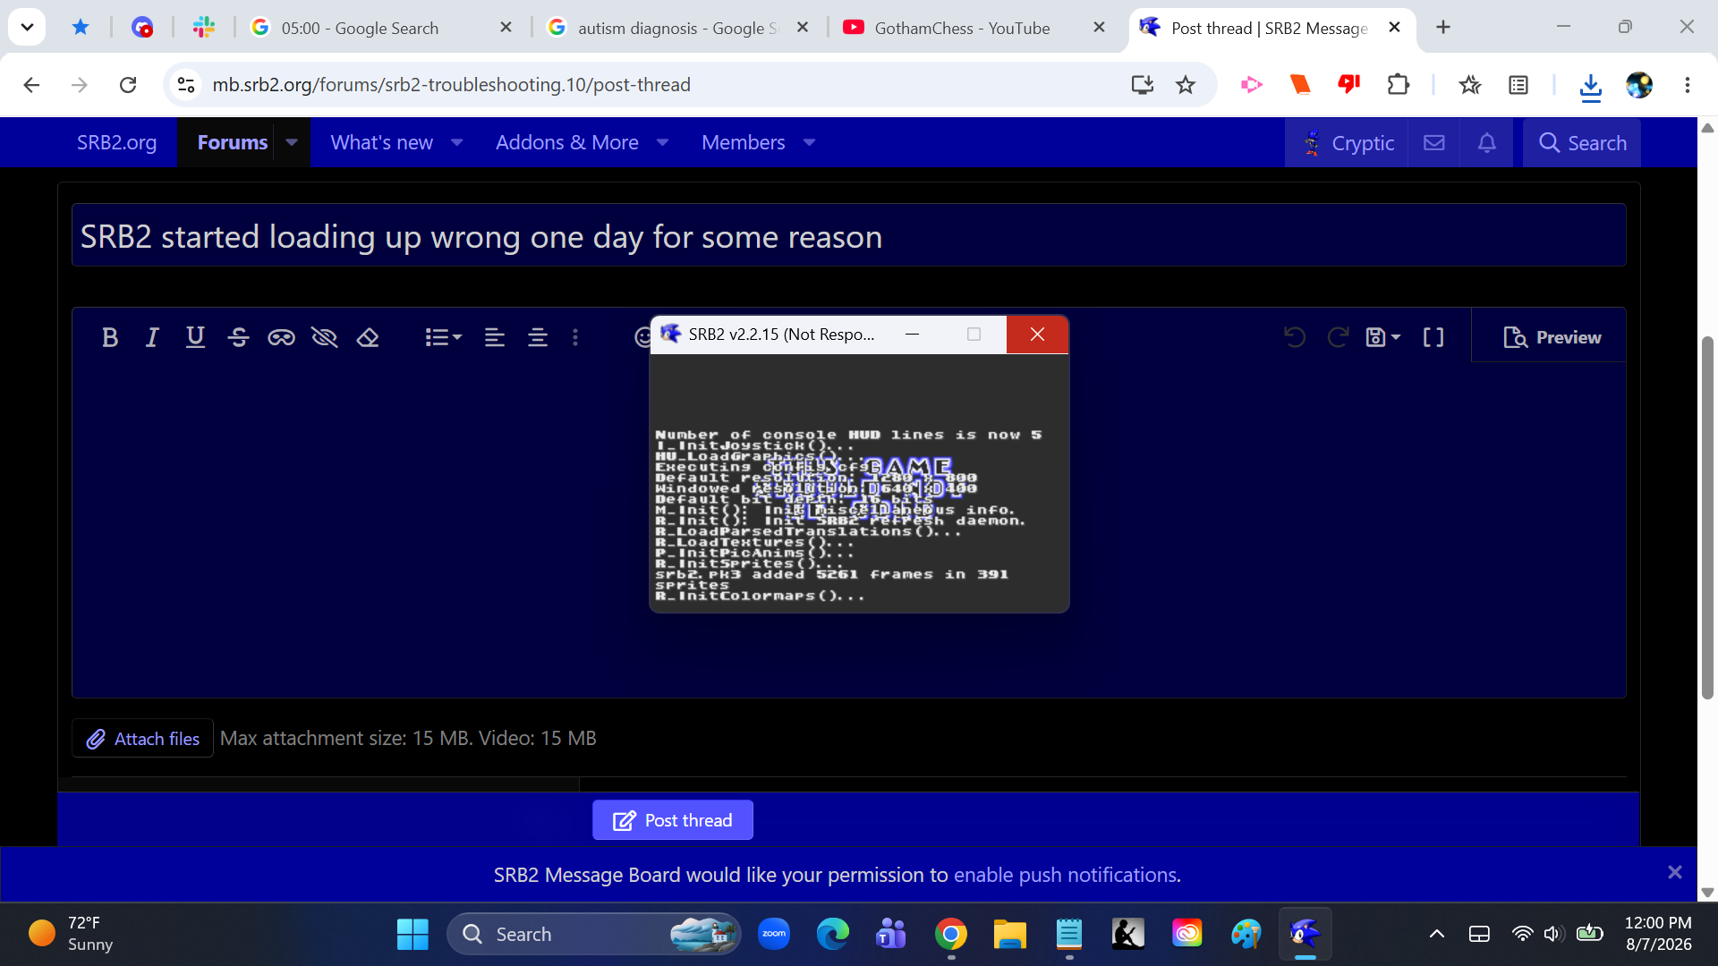Open the list options dropdown
The image size is (1718, 966).
pos(443,337)
